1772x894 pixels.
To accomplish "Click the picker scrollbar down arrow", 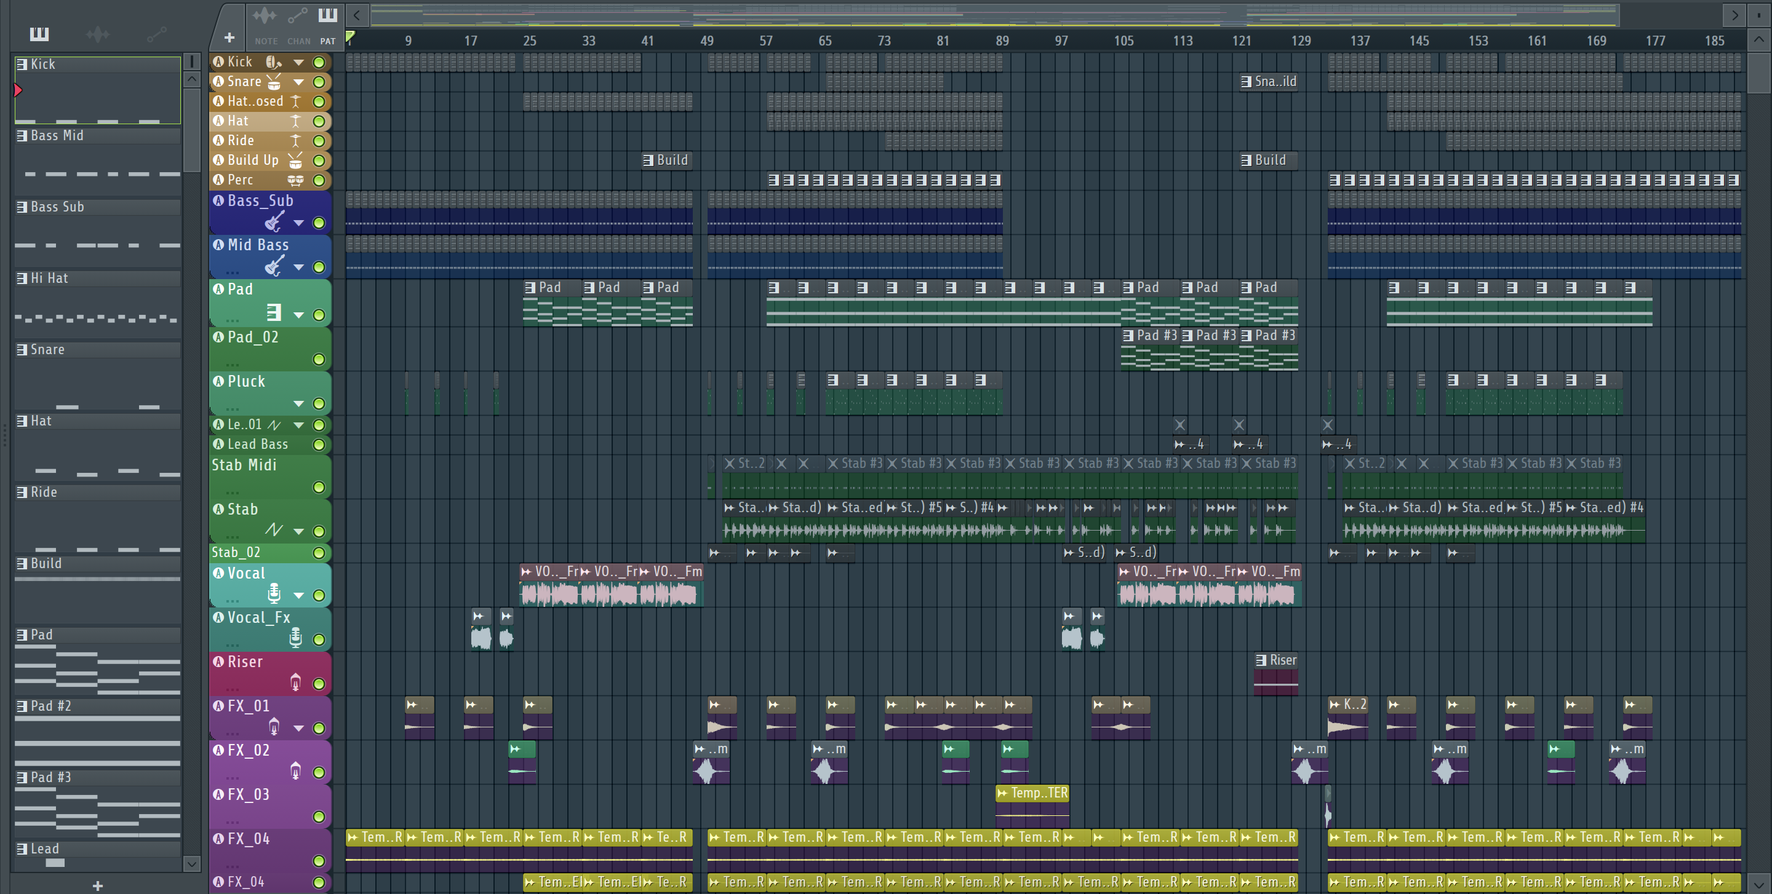I will (x=192, y=863).
